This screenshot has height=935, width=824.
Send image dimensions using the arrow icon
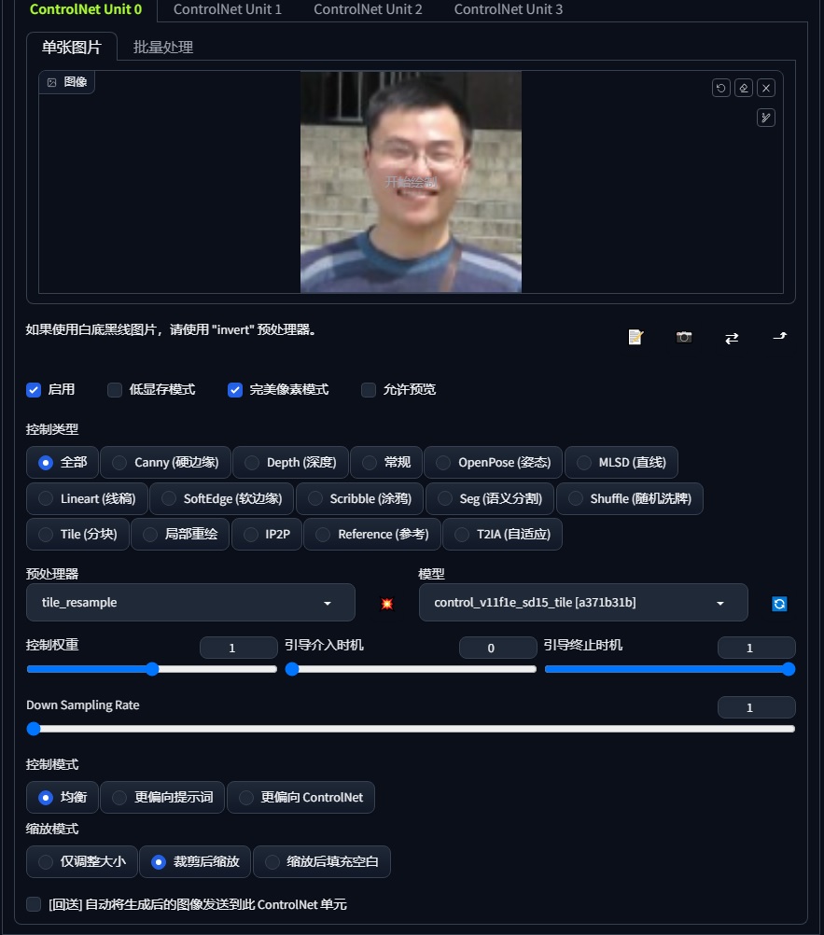point(780,337)
